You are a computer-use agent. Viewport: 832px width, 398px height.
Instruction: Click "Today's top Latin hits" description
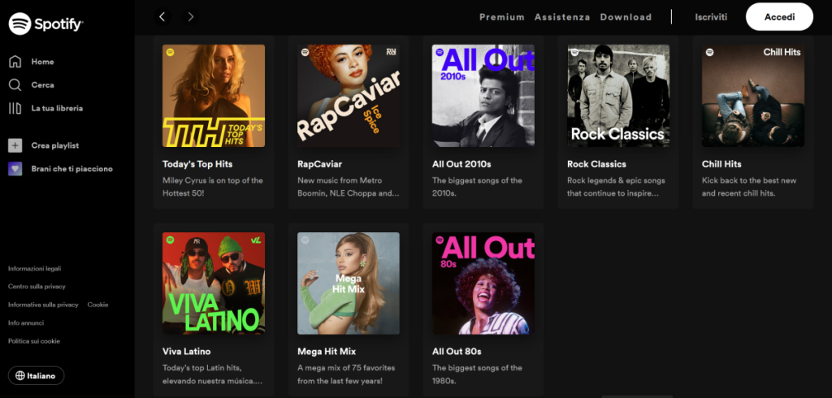212,374
